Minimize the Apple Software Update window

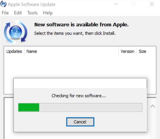(116, 4)
